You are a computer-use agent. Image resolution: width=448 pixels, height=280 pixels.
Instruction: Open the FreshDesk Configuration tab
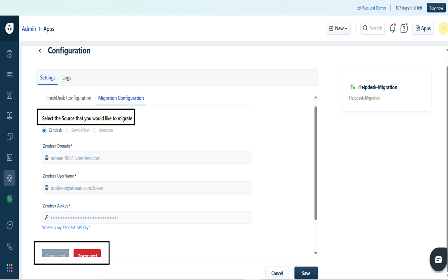click(x=69, y=98)
